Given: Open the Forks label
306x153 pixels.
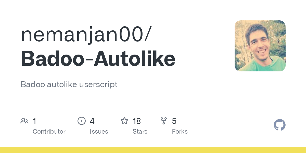Looking at the screenshot, I should coord(180,132).
